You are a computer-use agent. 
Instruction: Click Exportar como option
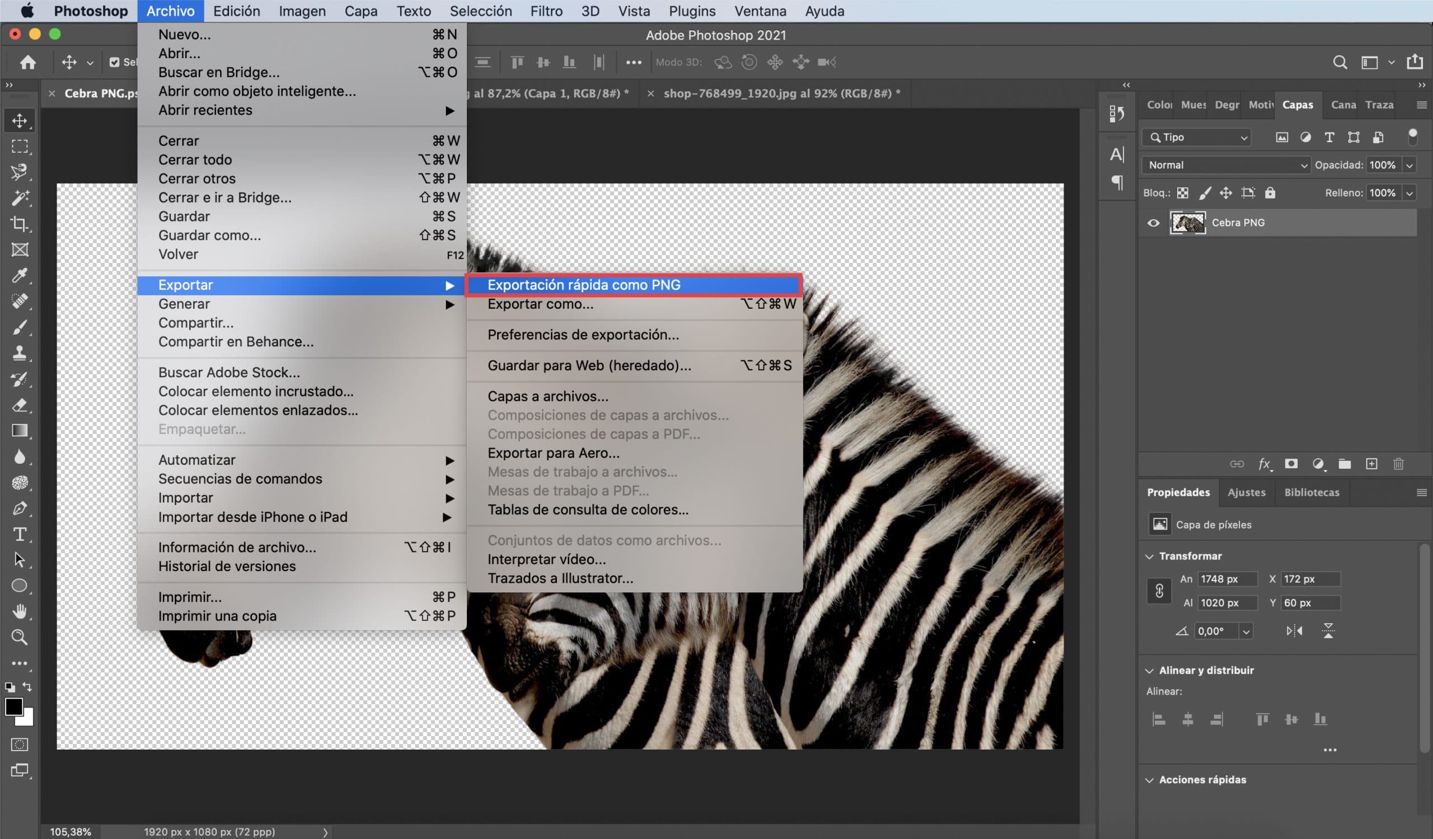pos(540,305)
